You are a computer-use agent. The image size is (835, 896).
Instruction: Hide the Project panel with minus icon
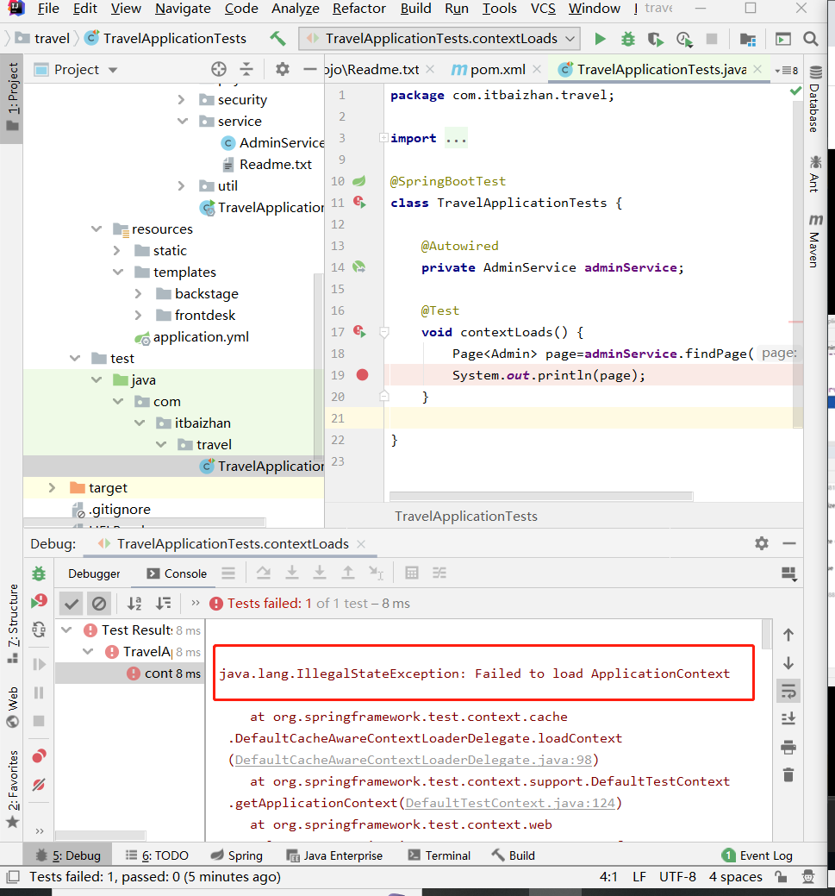point(310,70)
